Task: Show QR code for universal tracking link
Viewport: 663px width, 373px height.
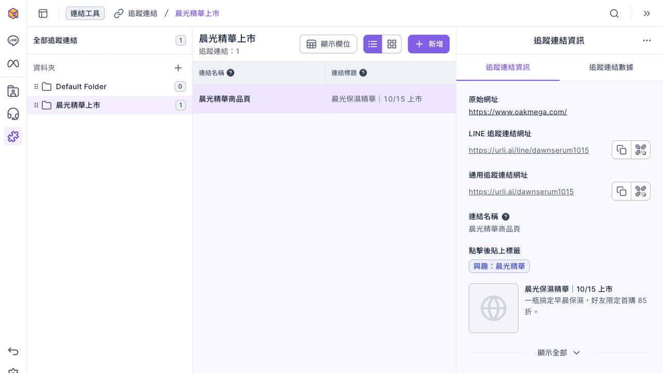Action: 641,191
